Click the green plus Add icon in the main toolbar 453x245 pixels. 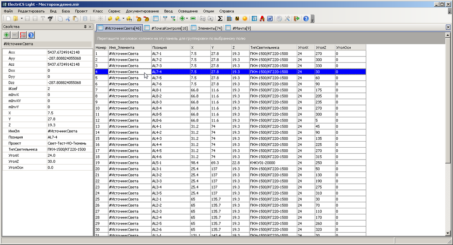click(182, 18)
